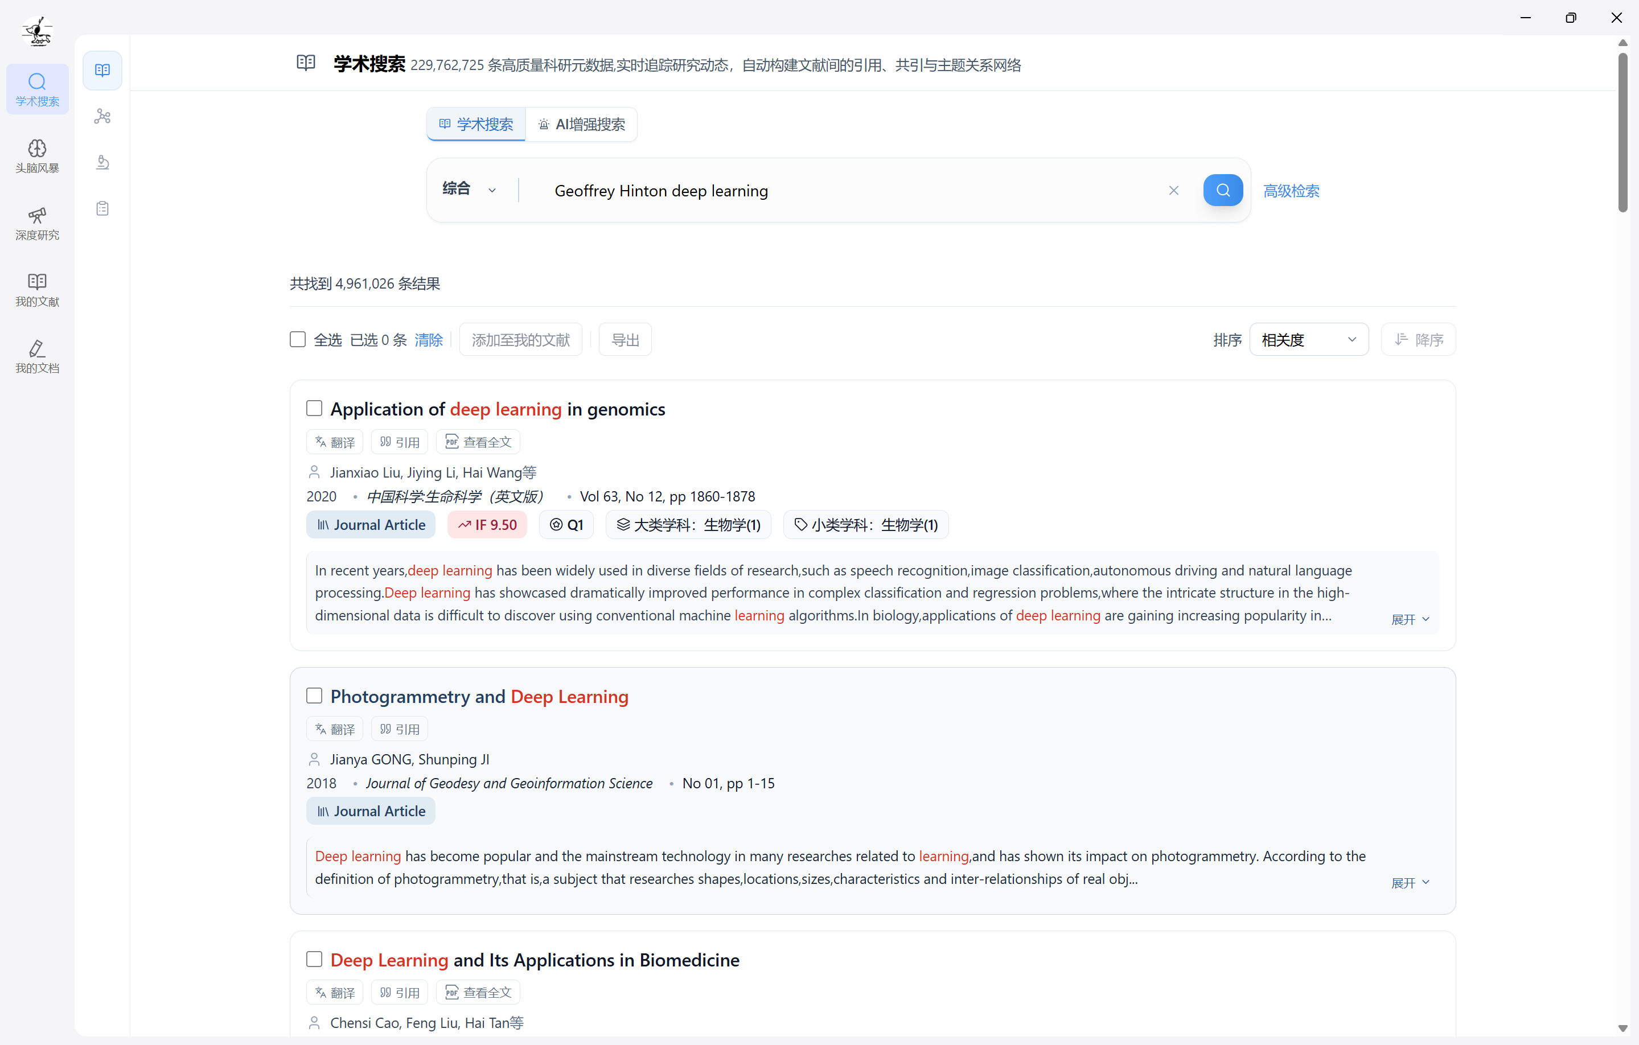Switch to the AI增强搜索 tab

tap(582, 125)
